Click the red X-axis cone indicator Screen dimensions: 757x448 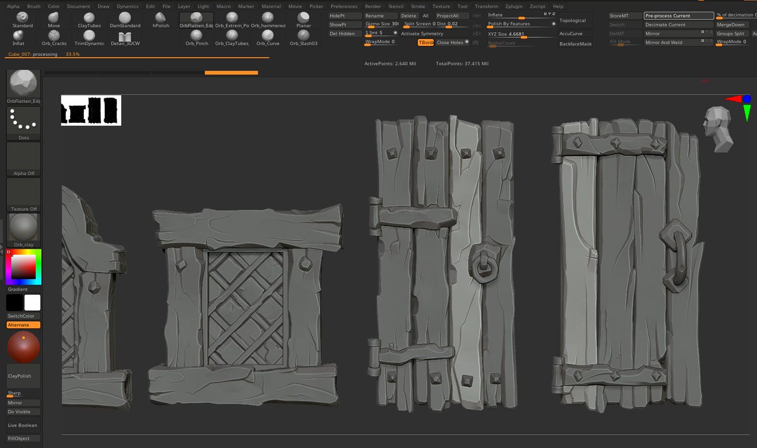click(x=734, y=99)
